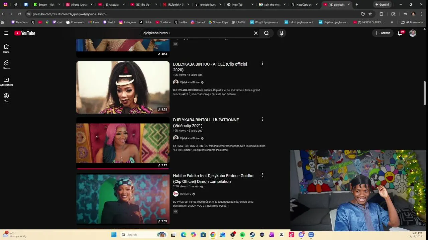The image size is (428, 240).
Task: Open more options for the AFOLÈ video
Action: pyautogui.click(x=262, y=63)
